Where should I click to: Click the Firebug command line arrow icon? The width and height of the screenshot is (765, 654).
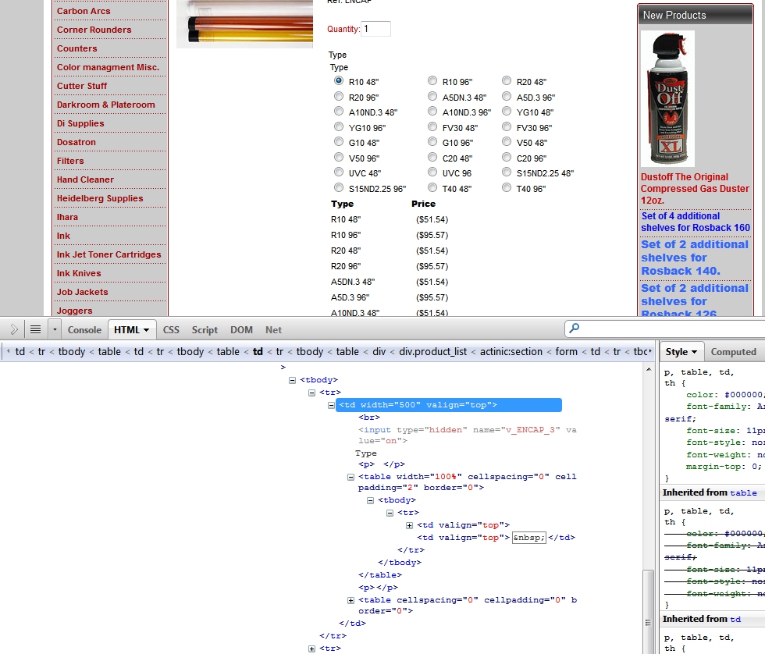tap(15, 329)
